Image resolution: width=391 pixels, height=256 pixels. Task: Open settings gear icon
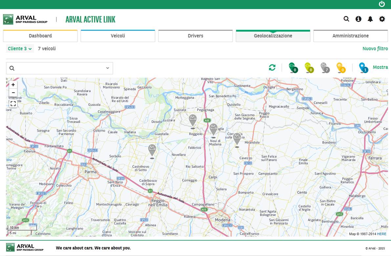[x=382, y=19]
